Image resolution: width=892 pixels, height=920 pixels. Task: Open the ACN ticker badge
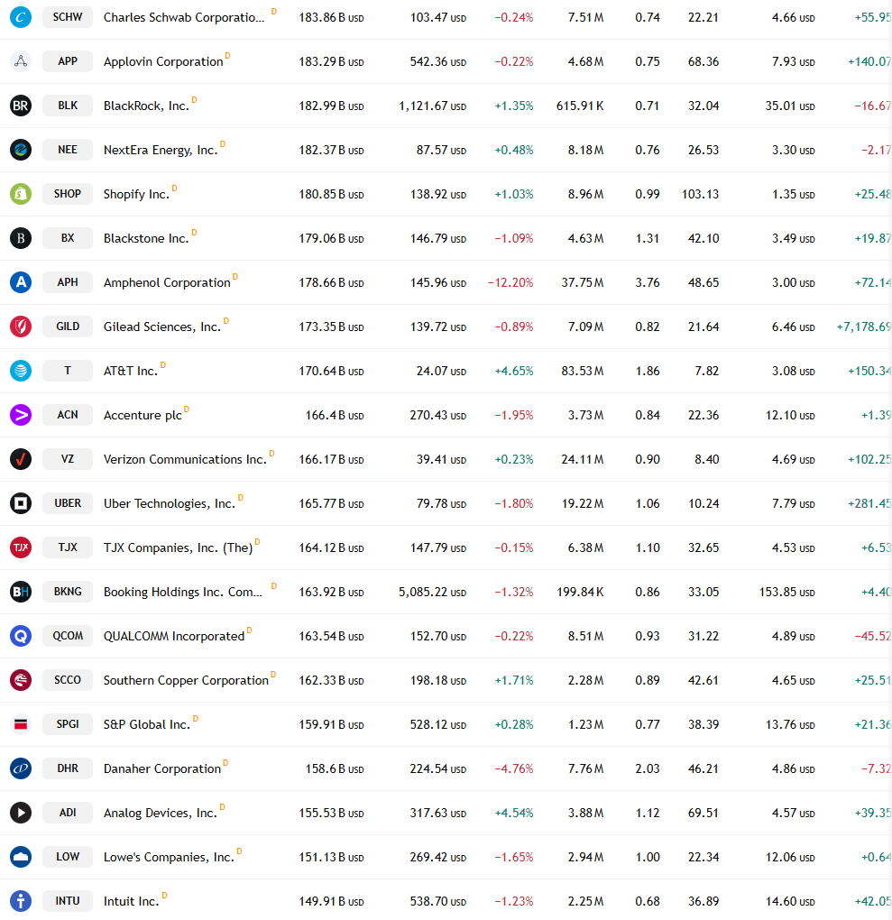click(68, 415)
